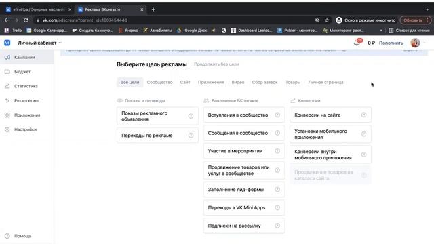Go back with the browser back arrow
Viewport: 434px width, 244px height.
(x=7, y=20)
